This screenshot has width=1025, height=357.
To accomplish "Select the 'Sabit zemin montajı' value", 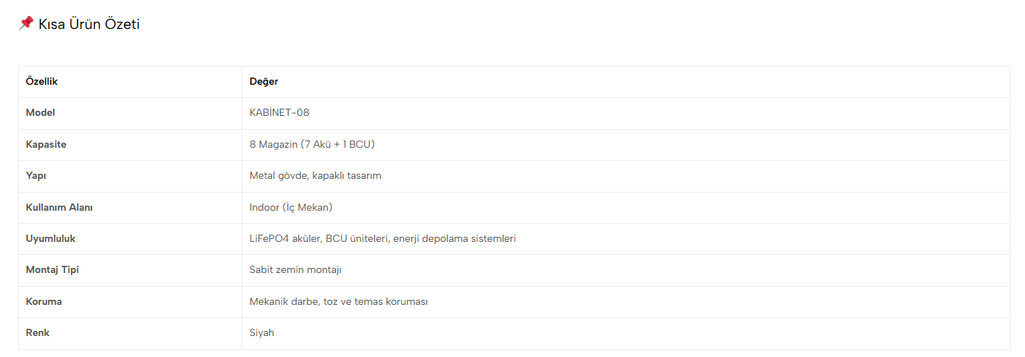I will [295, 270].
